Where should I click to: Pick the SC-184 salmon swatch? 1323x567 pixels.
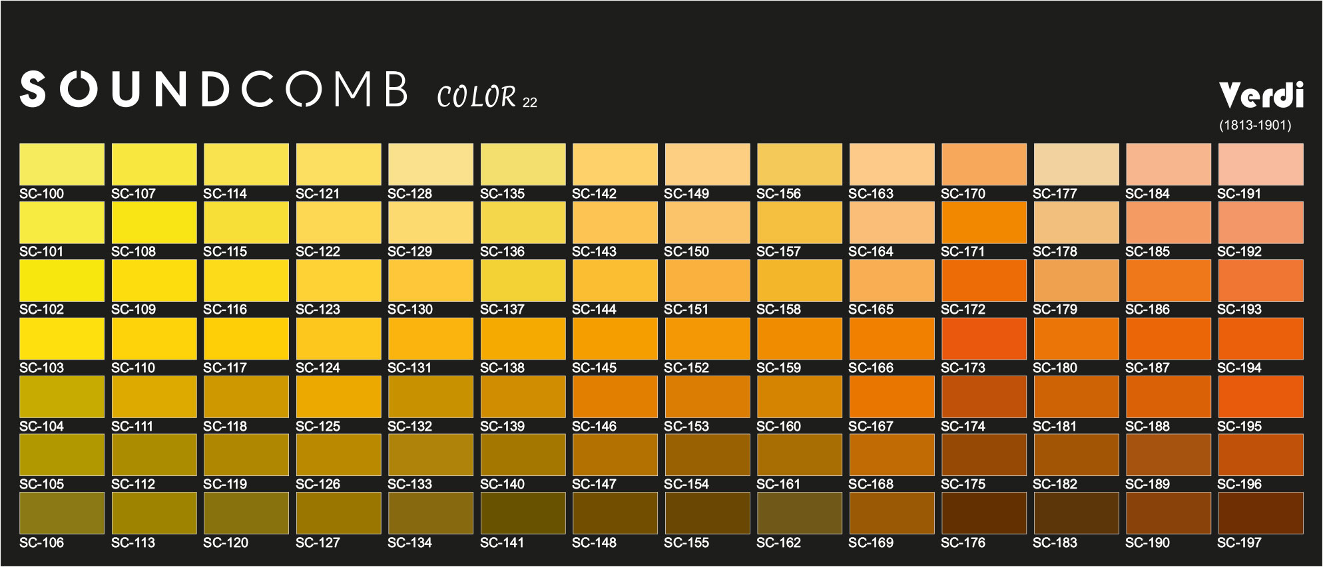click(x=1169, y=164)
